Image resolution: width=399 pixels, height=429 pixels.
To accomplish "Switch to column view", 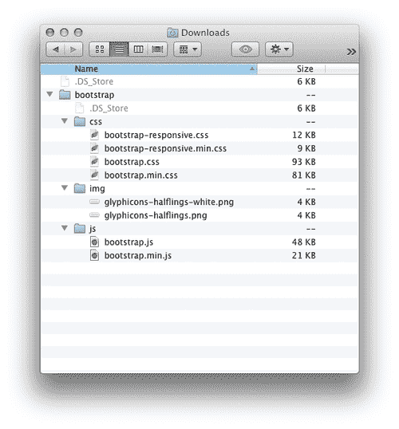I will pos(138,49).
